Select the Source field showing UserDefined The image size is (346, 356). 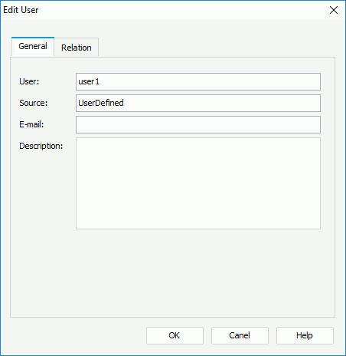198,103
